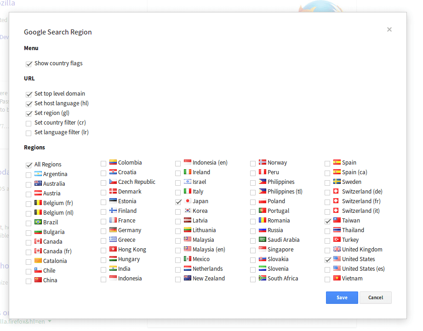This screenshot has height=331, width=423.
Task: Cancel the region dialog
Action: click(x=376, y=297)
